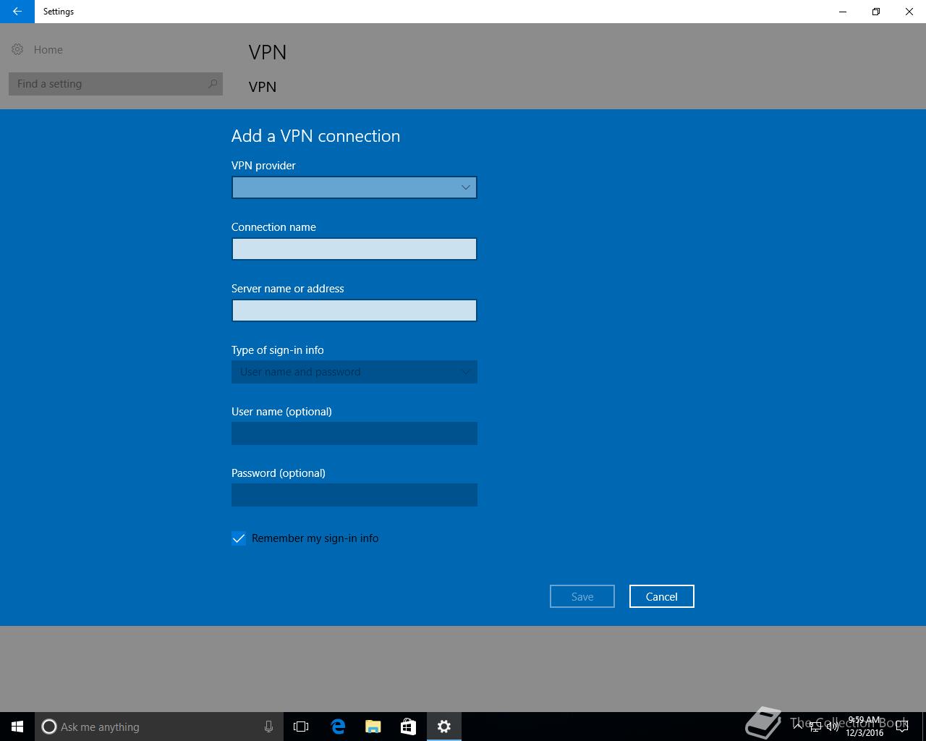This screenshot has width=926, height=741.
Task: Expand the VPN provider dropdown
Action: (x=354, y=187)
